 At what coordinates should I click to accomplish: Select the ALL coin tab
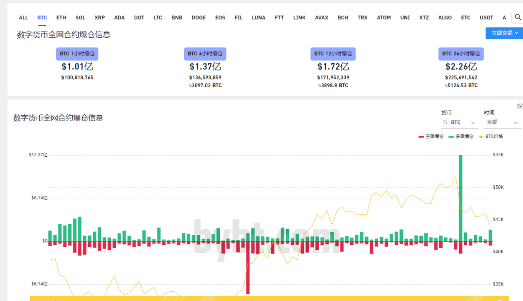click(x=23, y=18)
